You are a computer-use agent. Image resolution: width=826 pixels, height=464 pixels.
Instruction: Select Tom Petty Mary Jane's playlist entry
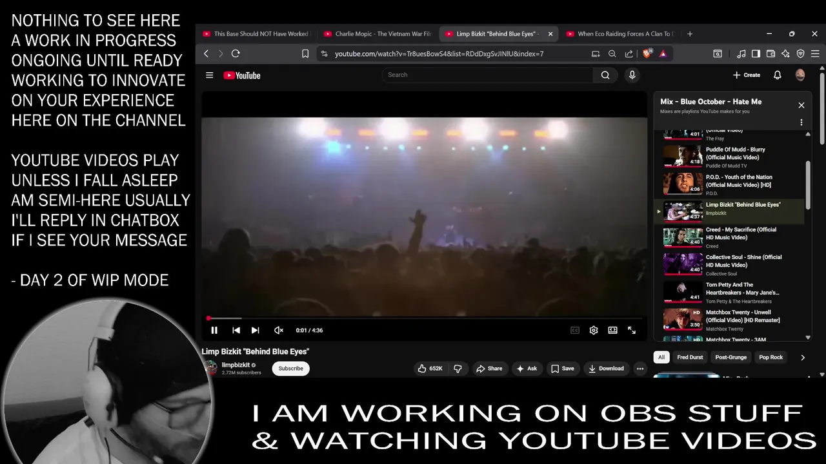729,292
